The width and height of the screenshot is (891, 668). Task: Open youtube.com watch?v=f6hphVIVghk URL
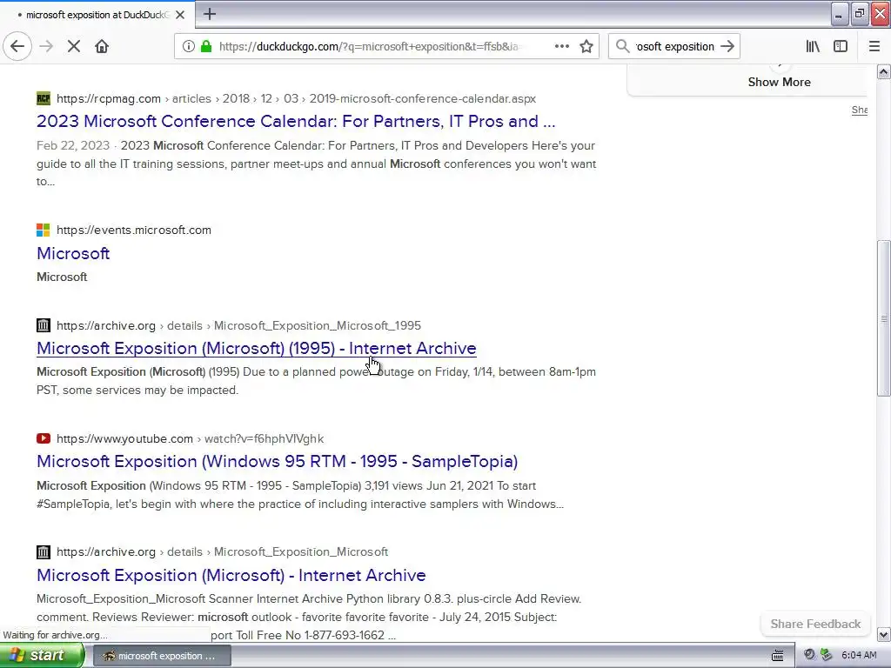190,438
